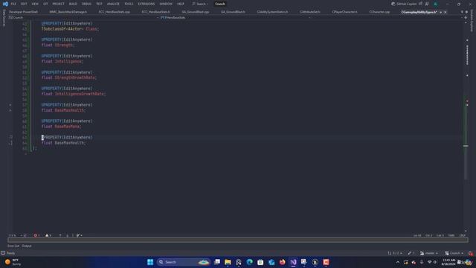Open the master branch dropdown
Viewport: 476px width, 268px height.
coord(429,253)
